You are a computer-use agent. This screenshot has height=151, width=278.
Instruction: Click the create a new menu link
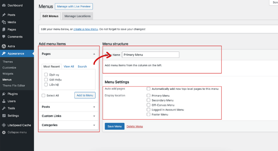[x=85, y=29]
